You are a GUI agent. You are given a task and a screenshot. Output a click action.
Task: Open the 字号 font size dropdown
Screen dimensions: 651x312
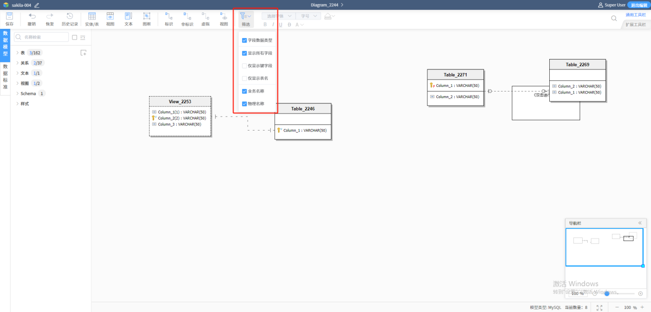[x=309, y=16]
